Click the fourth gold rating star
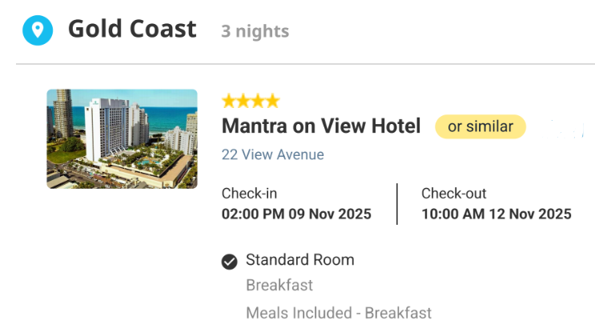The image size is (595, 332). (x=272, y=101)
